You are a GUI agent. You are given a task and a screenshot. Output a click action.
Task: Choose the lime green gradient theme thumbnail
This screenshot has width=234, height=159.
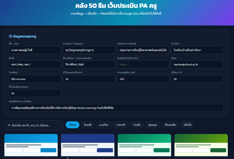click(201, 145)
